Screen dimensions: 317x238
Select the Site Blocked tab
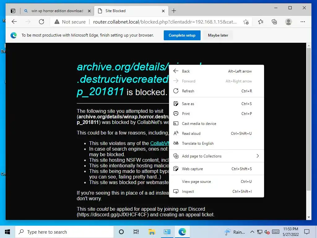131,11
